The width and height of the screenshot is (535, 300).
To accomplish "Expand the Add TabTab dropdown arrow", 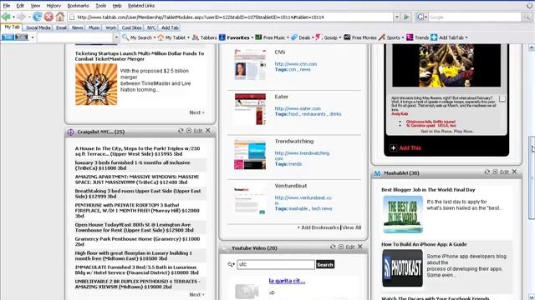I will [x=466, y=37].
